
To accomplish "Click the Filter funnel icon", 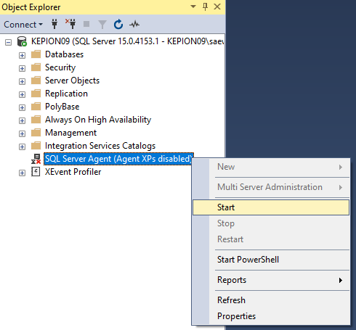I will click(x=102, y=25).
